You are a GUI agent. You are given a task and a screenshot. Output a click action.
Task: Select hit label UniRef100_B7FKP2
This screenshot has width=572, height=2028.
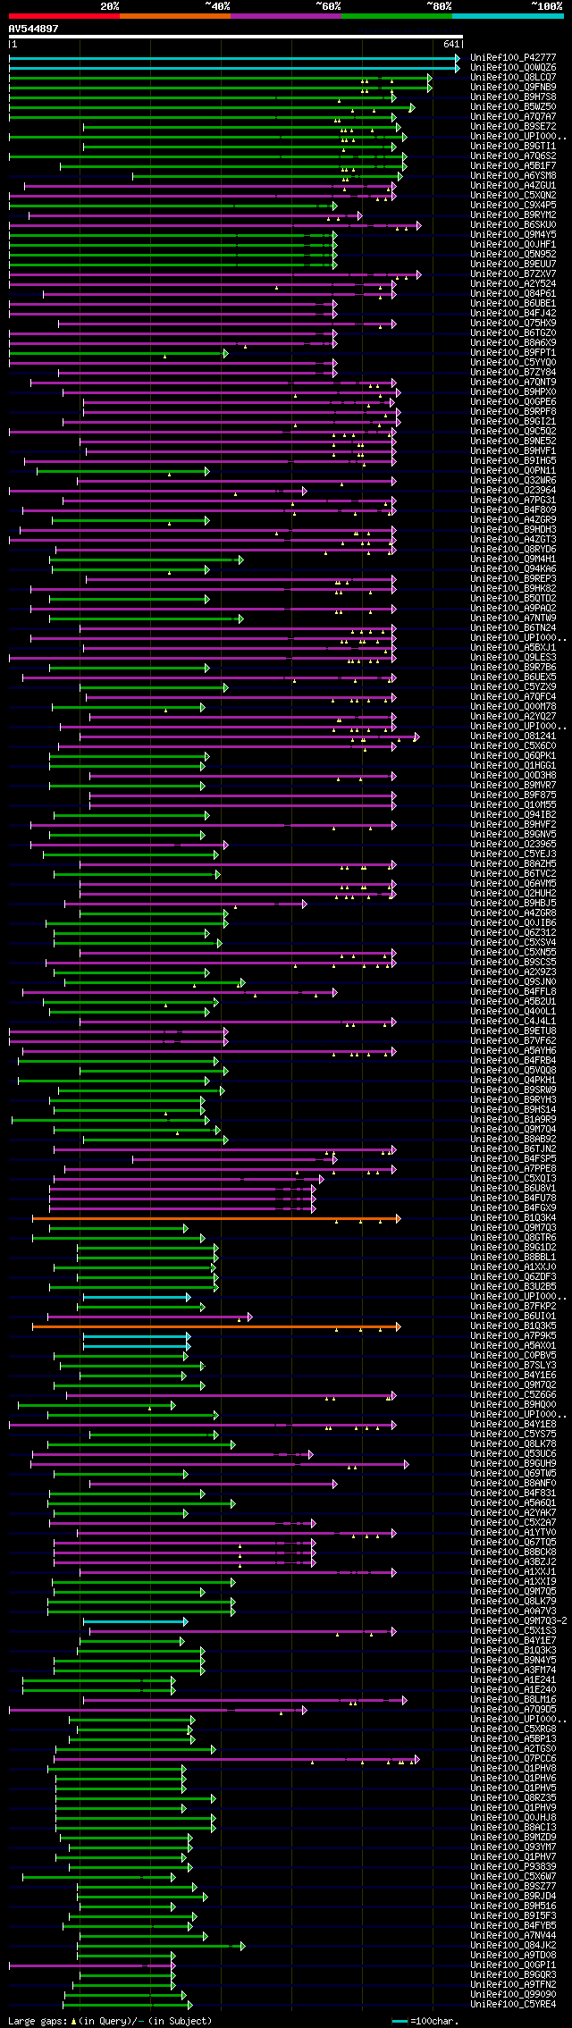(x=513, y=1307)
